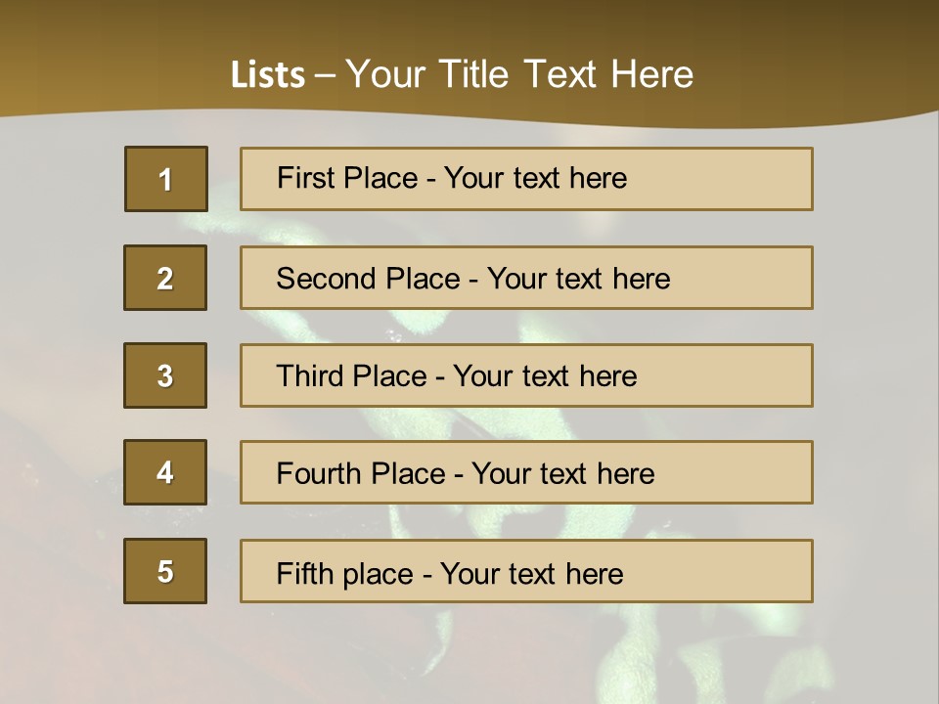The width and height of the screenshot is (939, 704).
Task: Click the words 'Fifth place'
Action: tap(343, 573)
